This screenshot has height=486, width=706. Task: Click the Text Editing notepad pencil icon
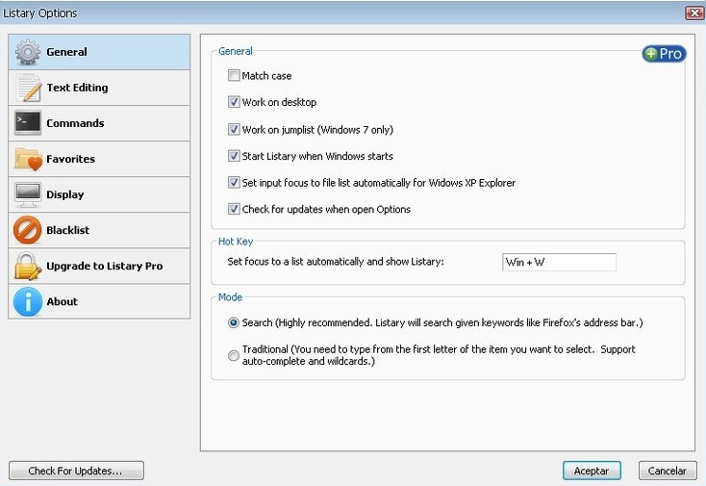click(28, 88)
